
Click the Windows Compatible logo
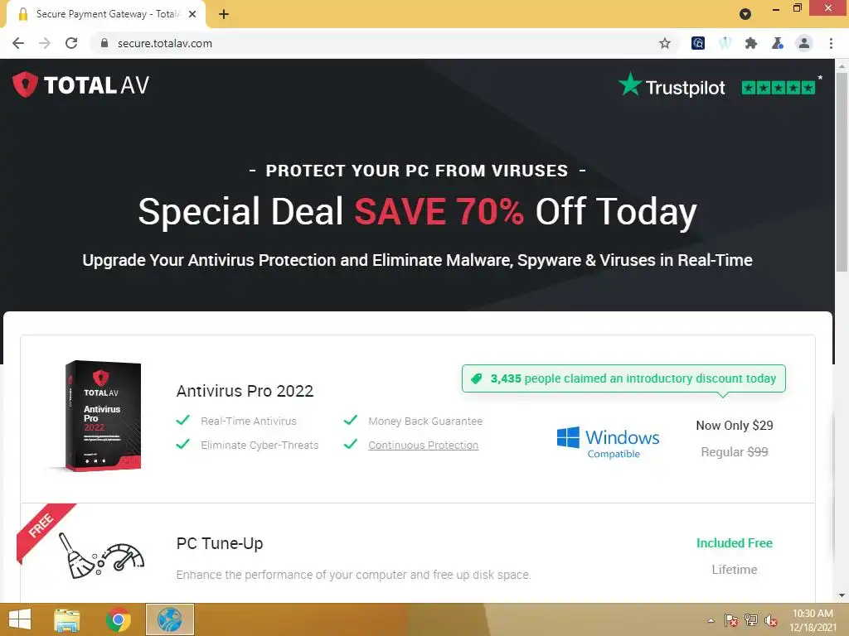[x=608, y=442]
